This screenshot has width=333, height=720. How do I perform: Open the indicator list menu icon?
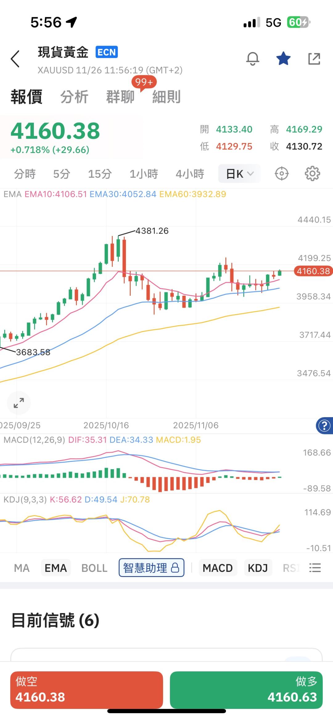pyautogui.click(x=315, y=568)
